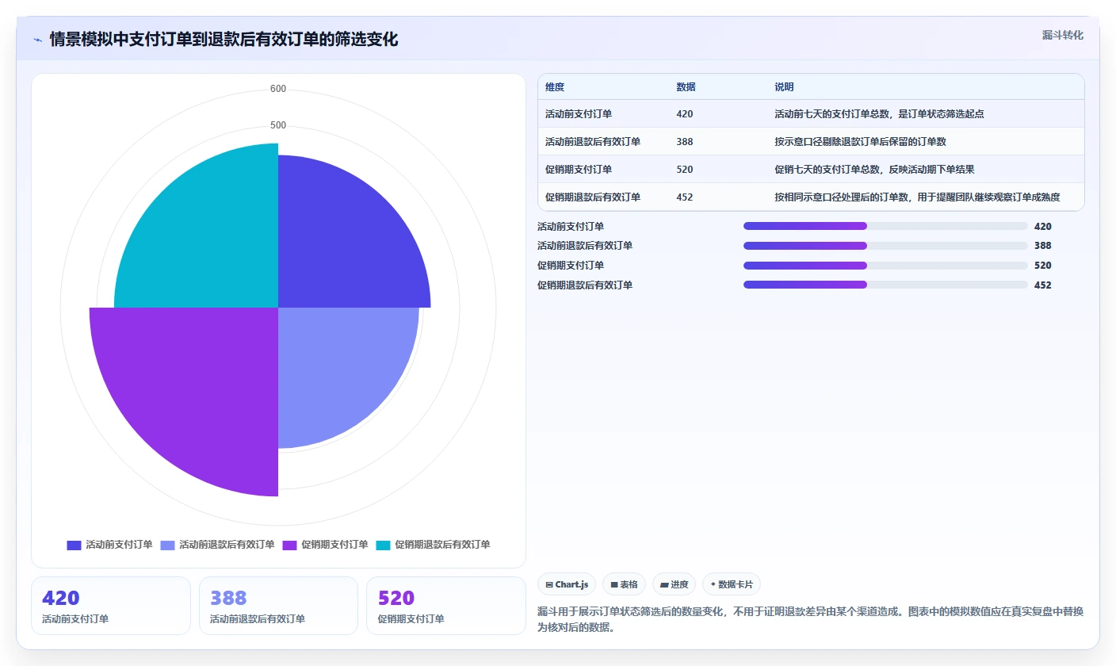1116x666 pixels.
Task: Click progress value 388 at bar end
Action: point(1043,246)
